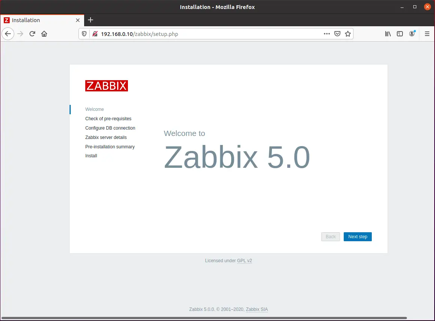Save page to Pocket
Viewport: 435px width, 321px height.
tap(337, 34)
